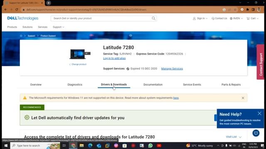
Task: Open the taskbar clock showing 5:55 PM
Action: 253,146
